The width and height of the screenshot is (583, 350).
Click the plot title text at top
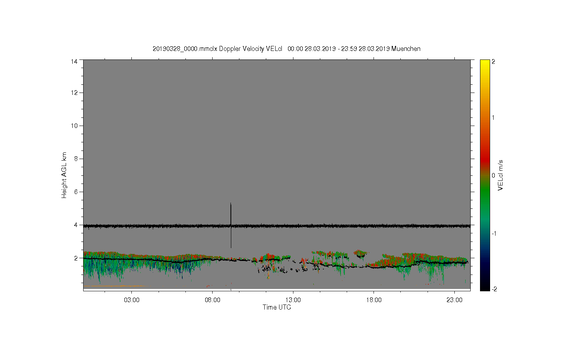[x=286, y=49]
